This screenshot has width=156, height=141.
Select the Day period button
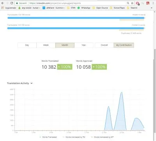(x=27, y=45)
